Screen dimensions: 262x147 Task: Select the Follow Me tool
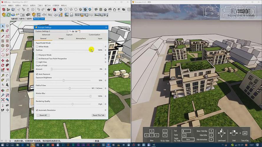[x=7, y=65]
